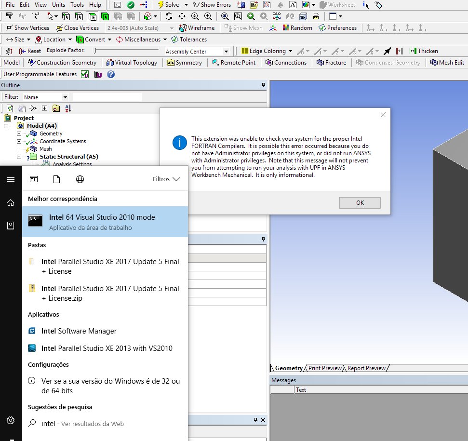Open the Assembly Center dropdown
The height and width of the screenshot is (441, 468).
click(226, 52)
